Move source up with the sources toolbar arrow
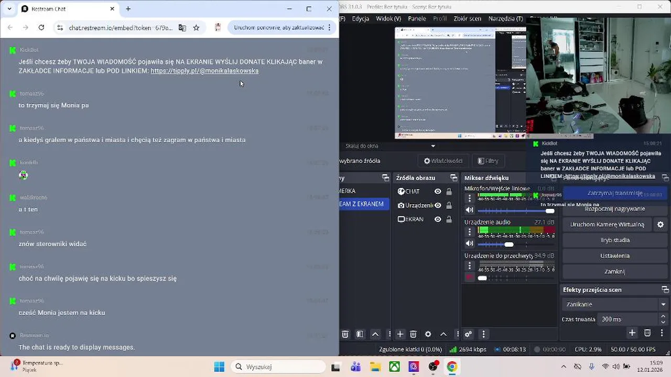This screenshot has height=377, width=671. [443, 334]
